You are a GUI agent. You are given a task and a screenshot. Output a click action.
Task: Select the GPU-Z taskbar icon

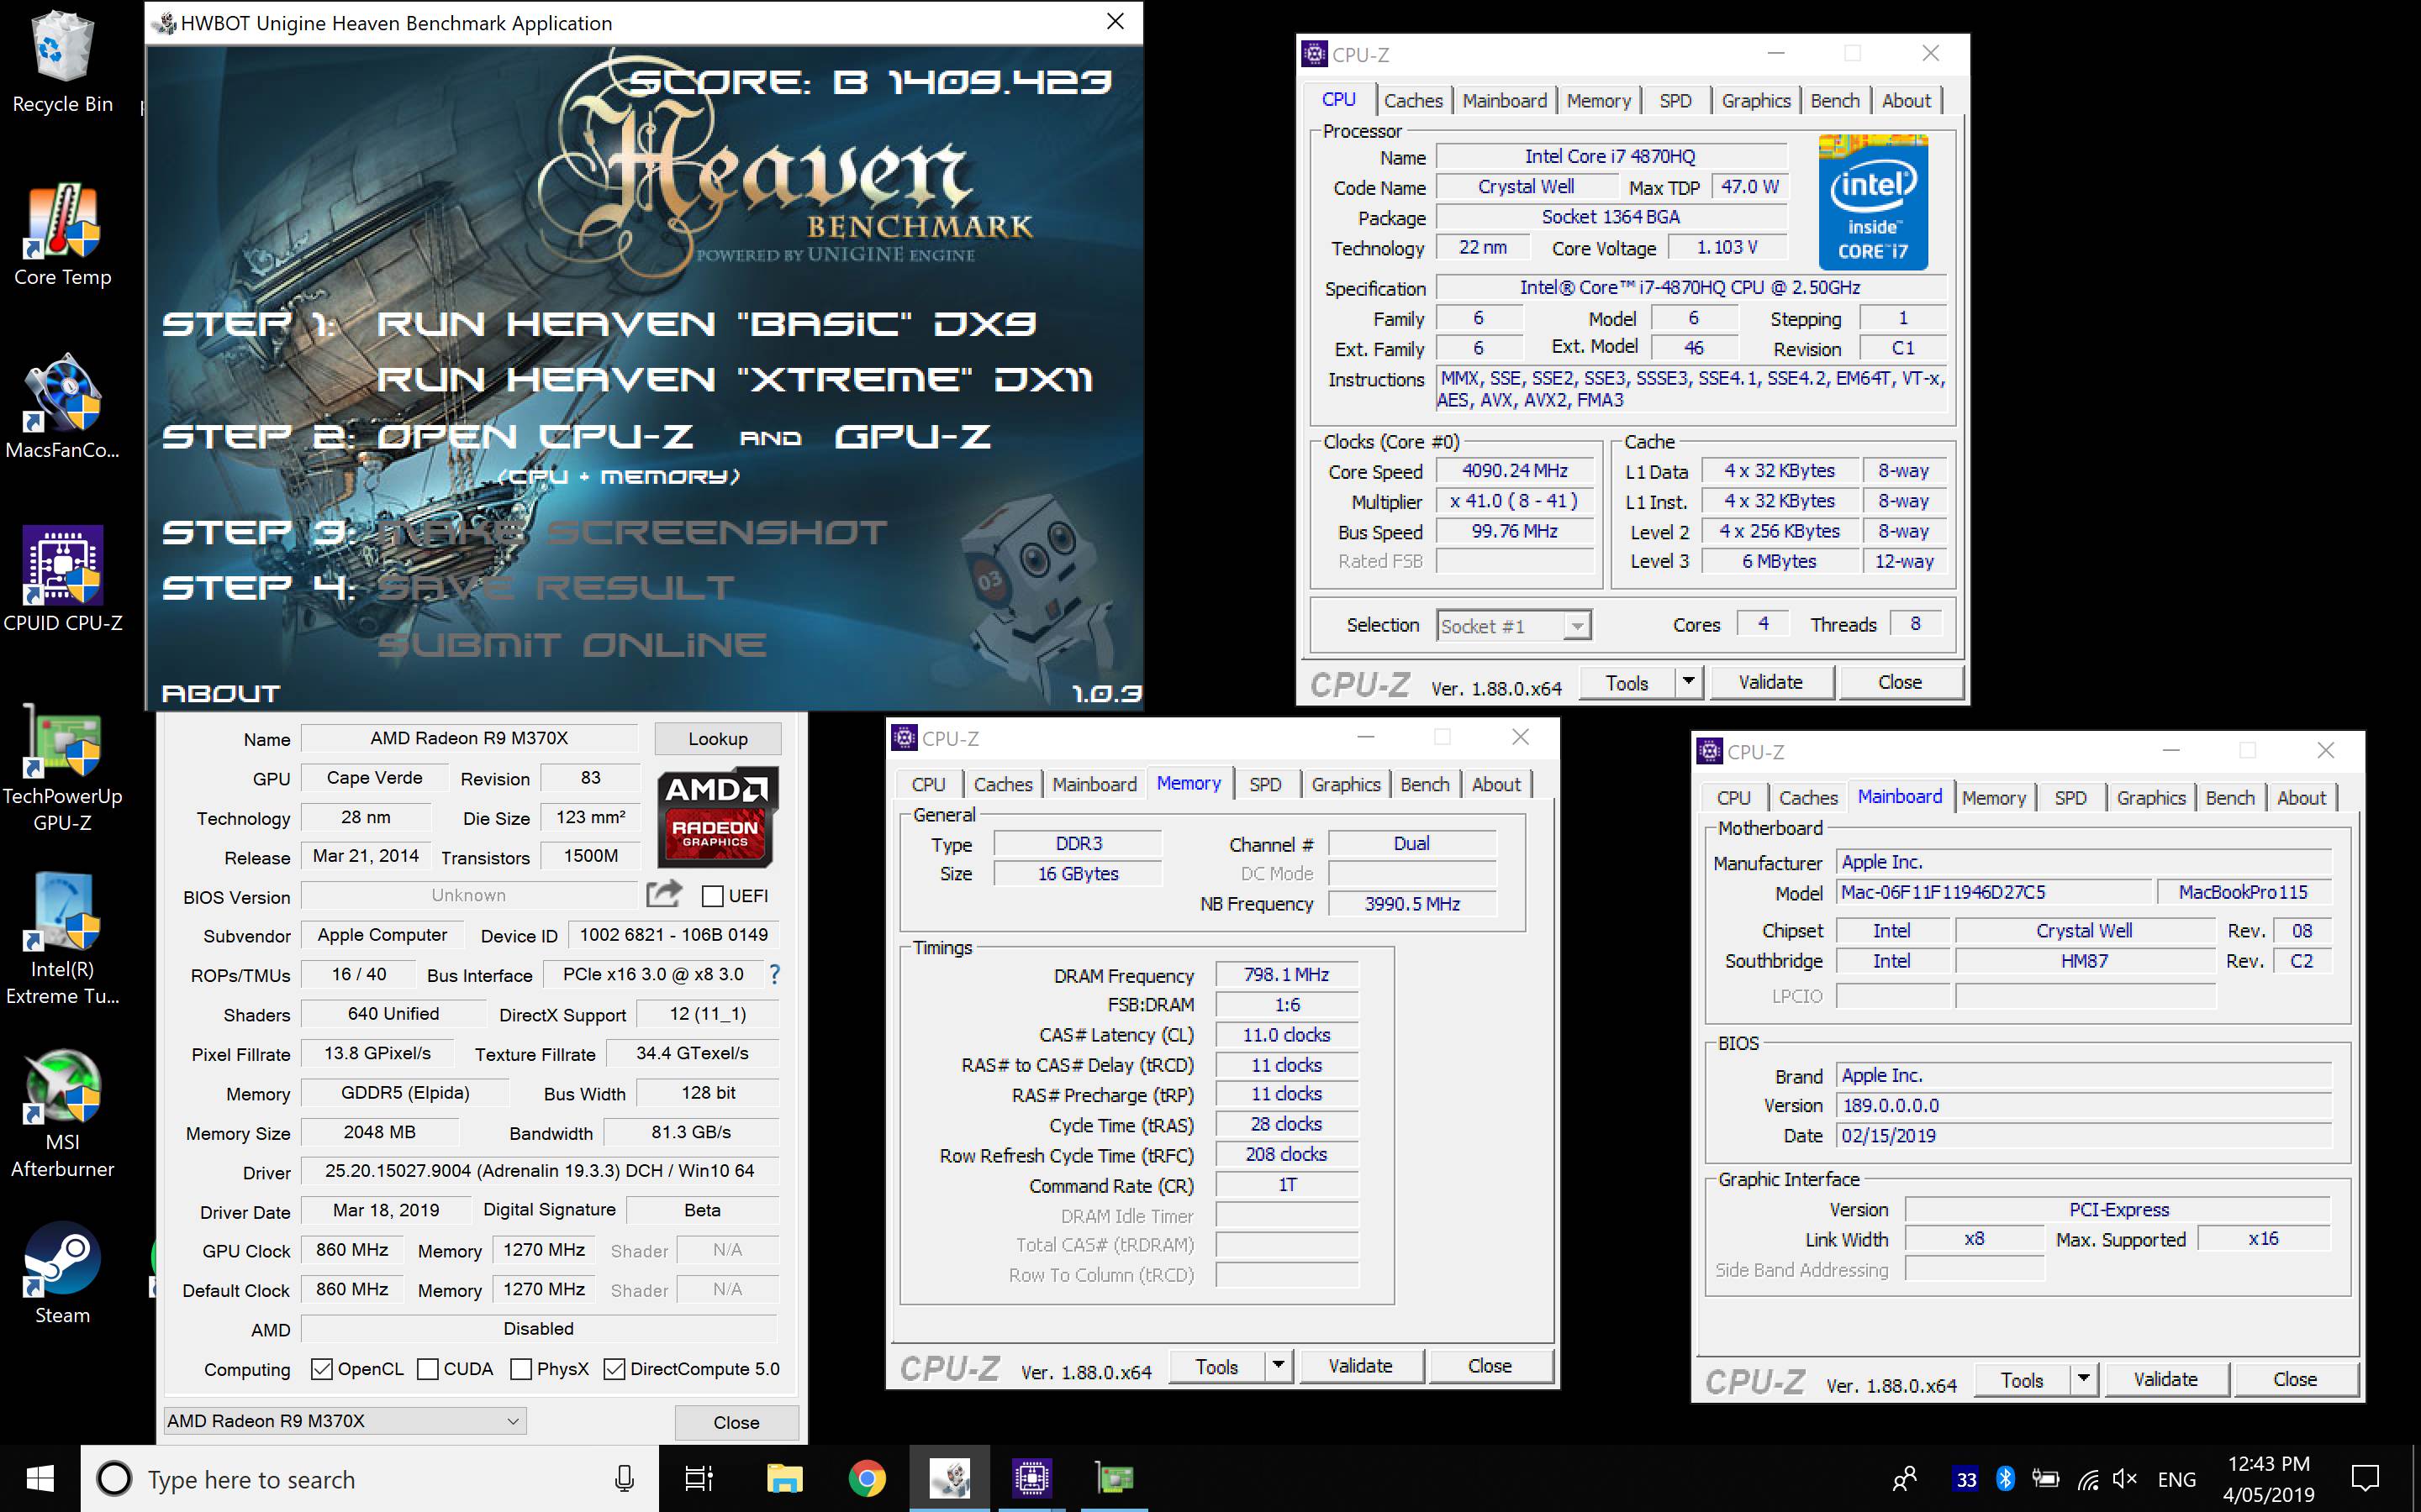(x=1114, y=1478)
